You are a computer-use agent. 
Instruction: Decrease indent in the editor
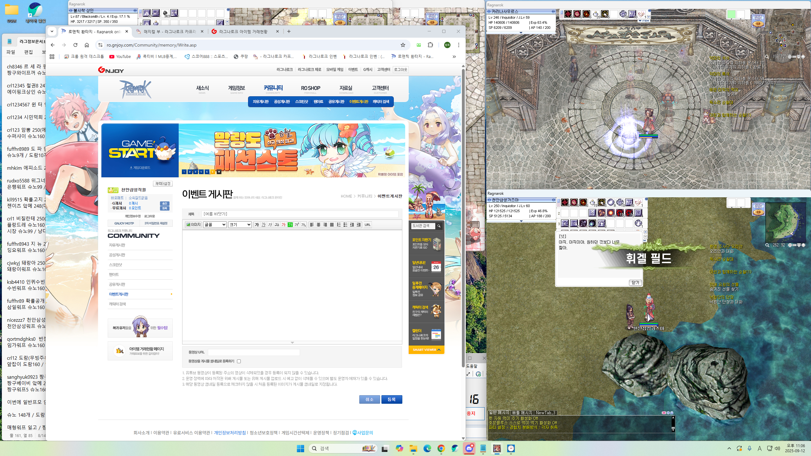tap(352, 225)
